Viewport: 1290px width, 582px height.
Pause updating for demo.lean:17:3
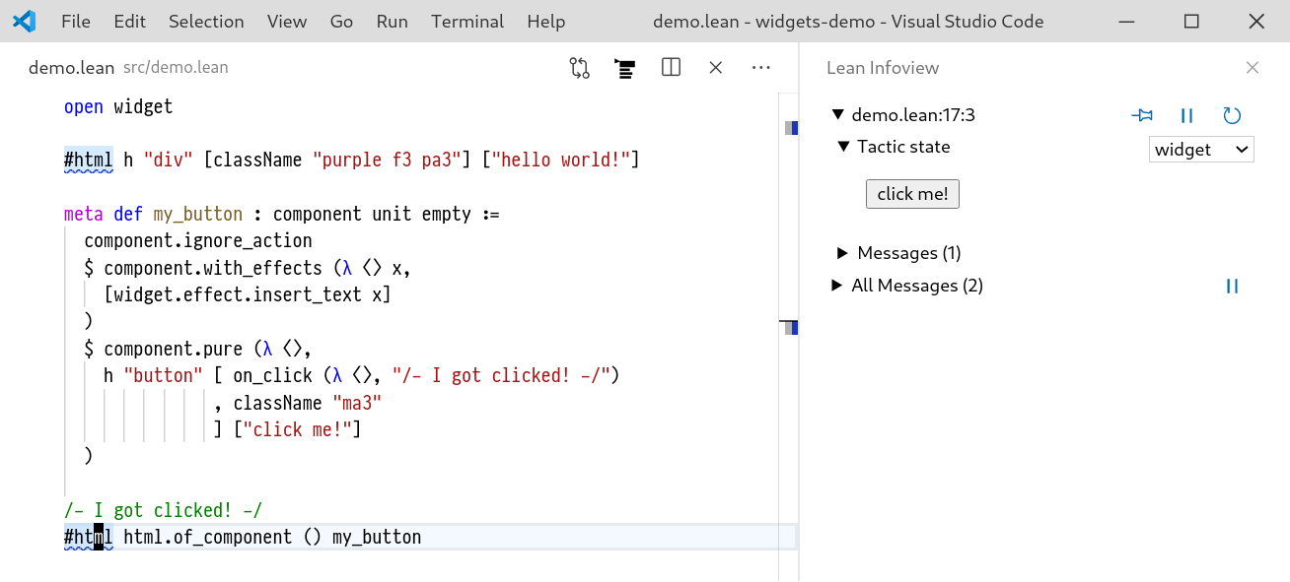point(1186,116)
